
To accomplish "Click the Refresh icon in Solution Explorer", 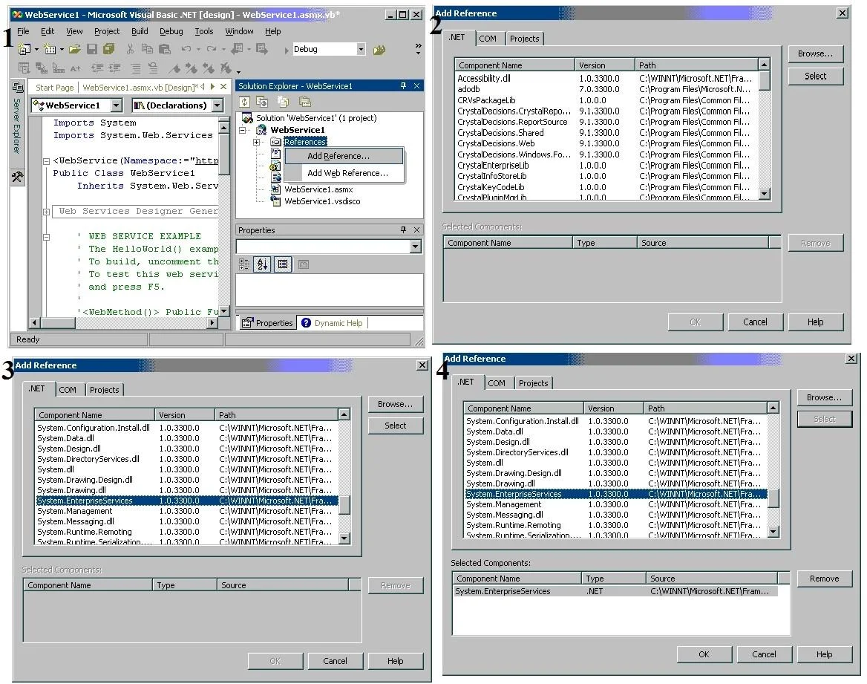I will [244, 102].
